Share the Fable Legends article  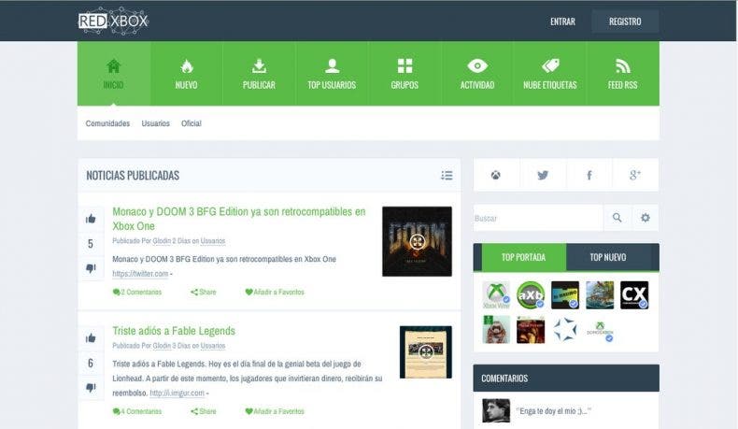pos(204,411)
